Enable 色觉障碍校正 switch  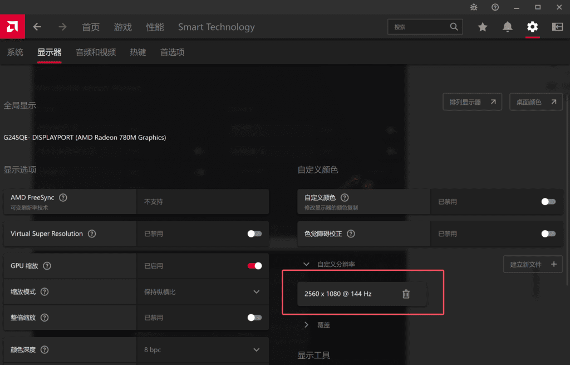point(548,233)
